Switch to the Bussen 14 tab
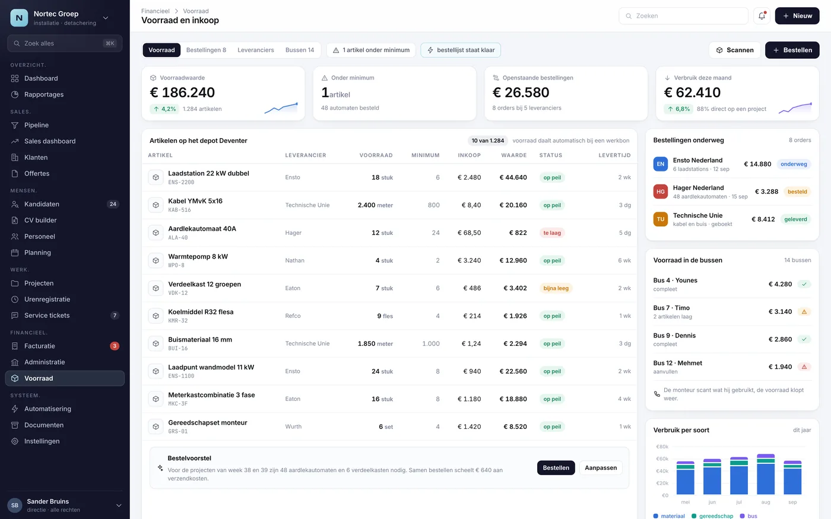Viewport: 831px width, 519px height. [x=300, y=50]
